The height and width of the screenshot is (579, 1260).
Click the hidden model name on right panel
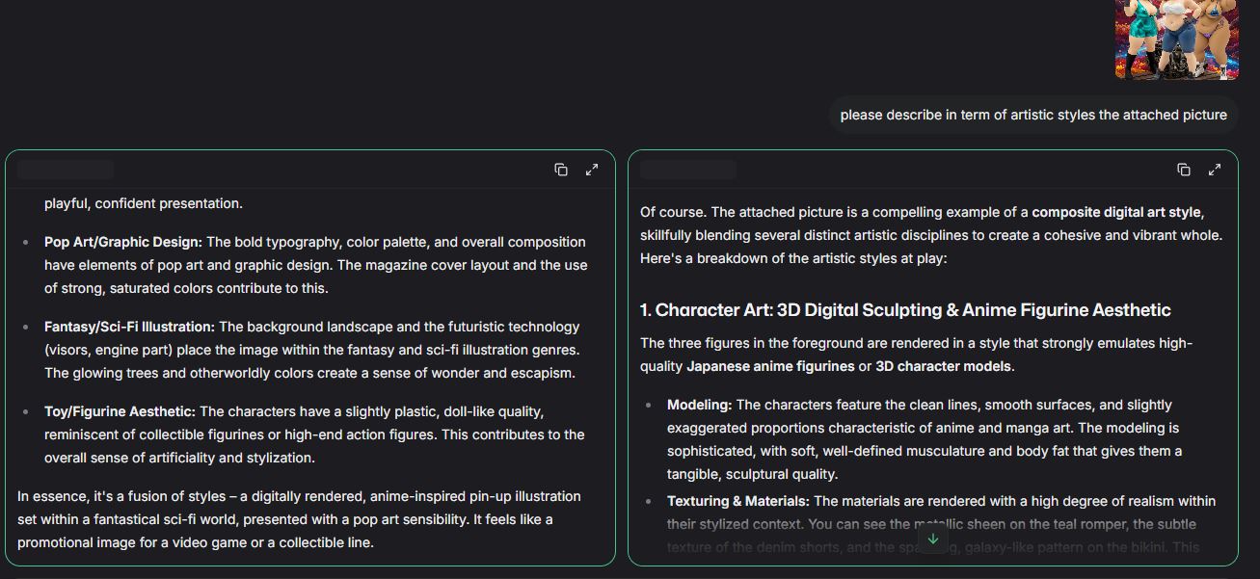coord(688,171)
